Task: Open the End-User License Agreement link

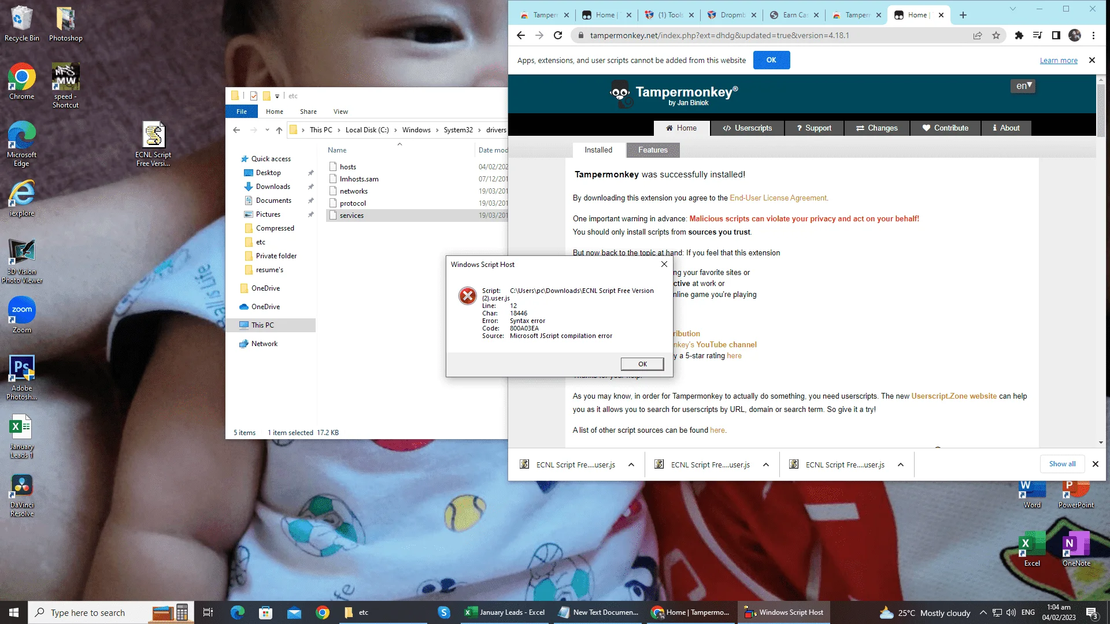Action: click(778, 198)
